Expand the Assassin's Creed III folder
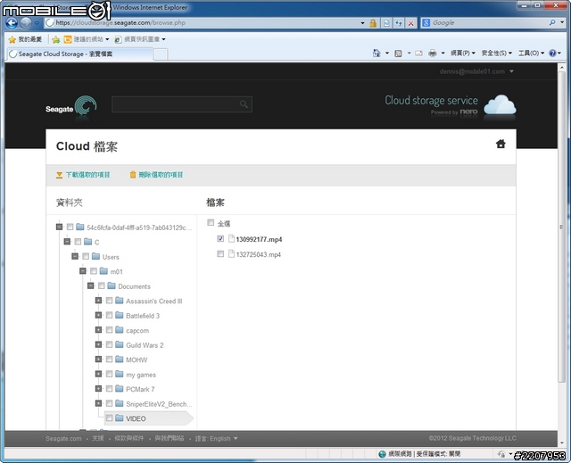Screen dimensions: 571x463 click(98, 301)
